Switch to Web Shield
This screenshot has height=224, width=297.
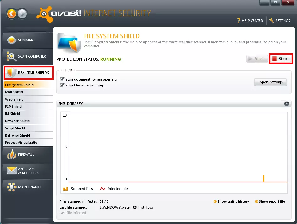[x=14, y=99]
